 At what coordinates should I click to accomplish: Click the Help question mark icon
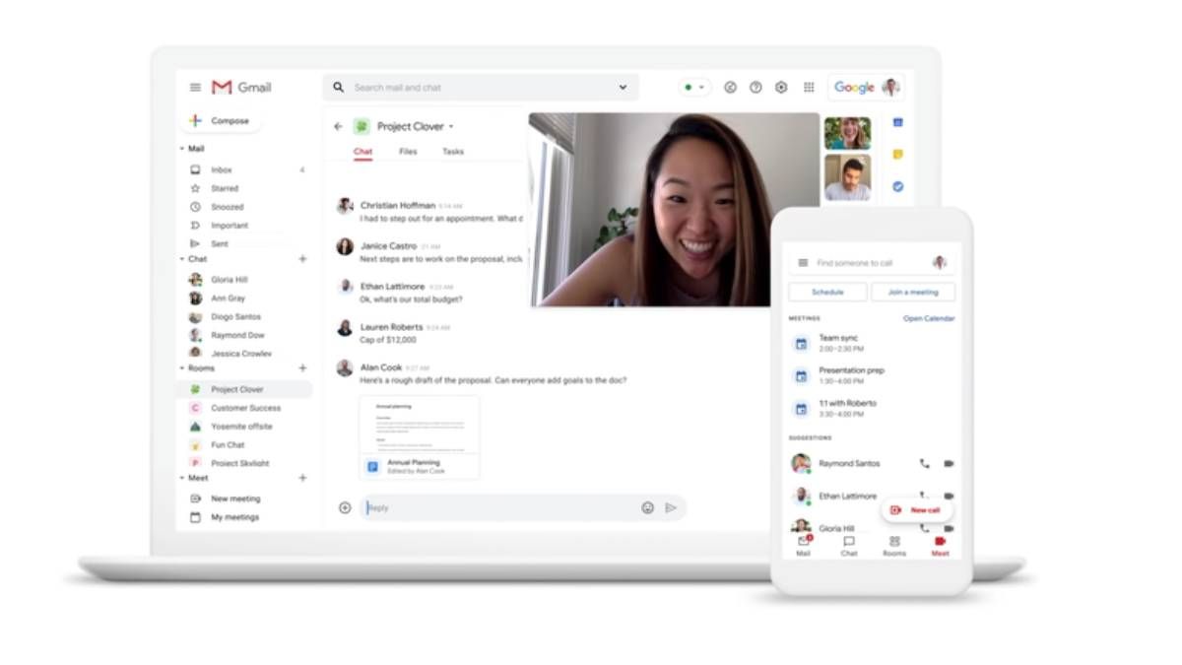tap(755, 87)
